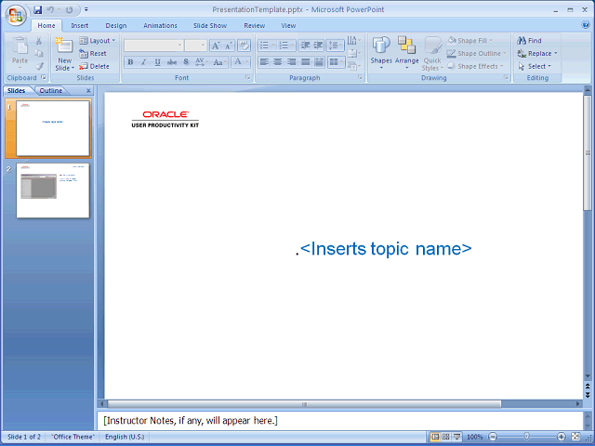The height and width of the screenshot is (446, 595).
Task: Open the Home ribbon tab
Action: (46, 25)
